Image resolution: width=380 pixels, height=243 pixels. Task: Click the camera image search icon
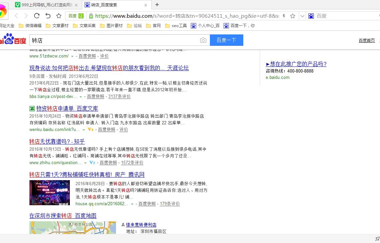(x=203, y=40)
